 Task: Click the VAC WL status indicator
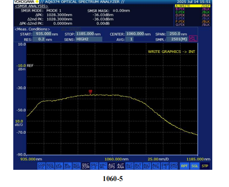[x=103, y=166]
